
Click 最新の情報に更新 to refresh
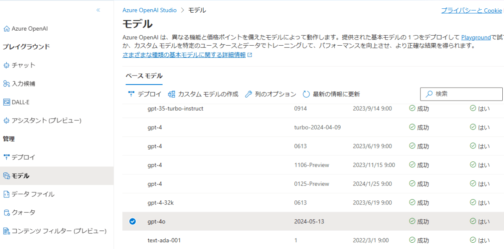(x=331, y=94)
